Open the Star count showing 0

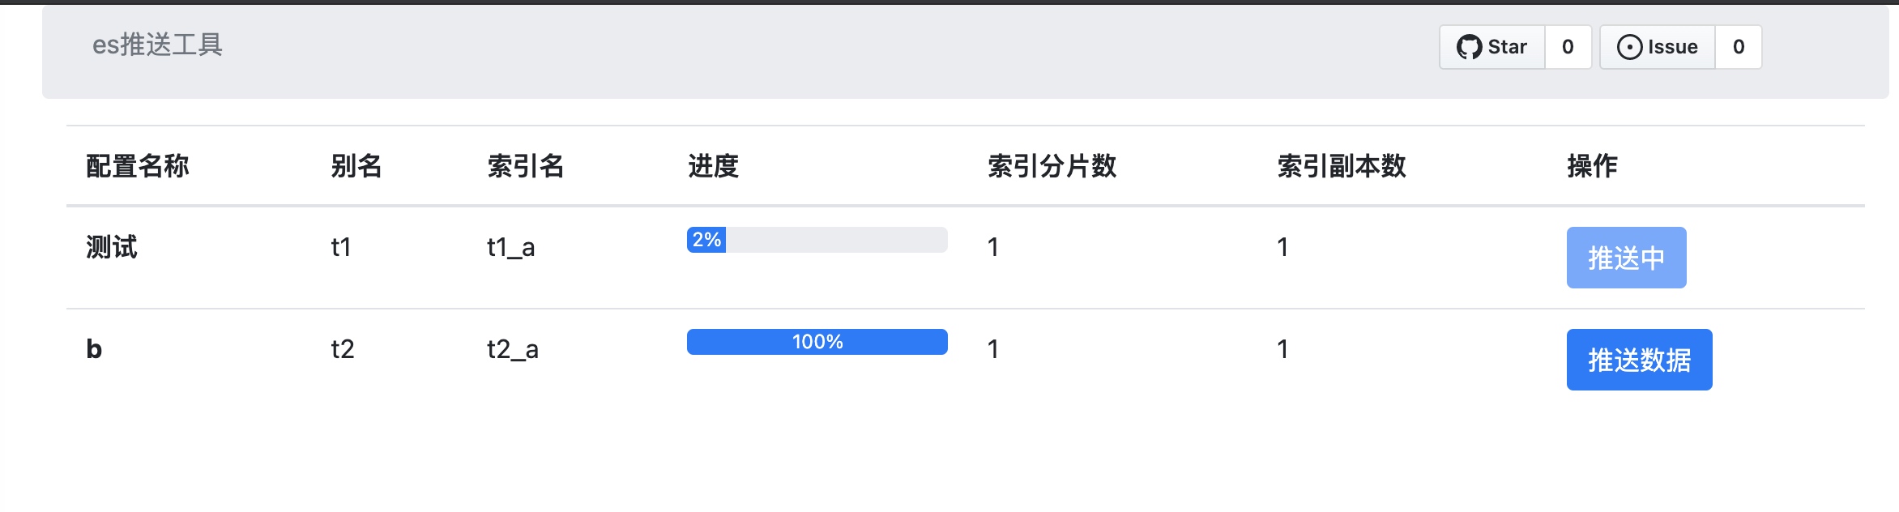click(1568, 47)
